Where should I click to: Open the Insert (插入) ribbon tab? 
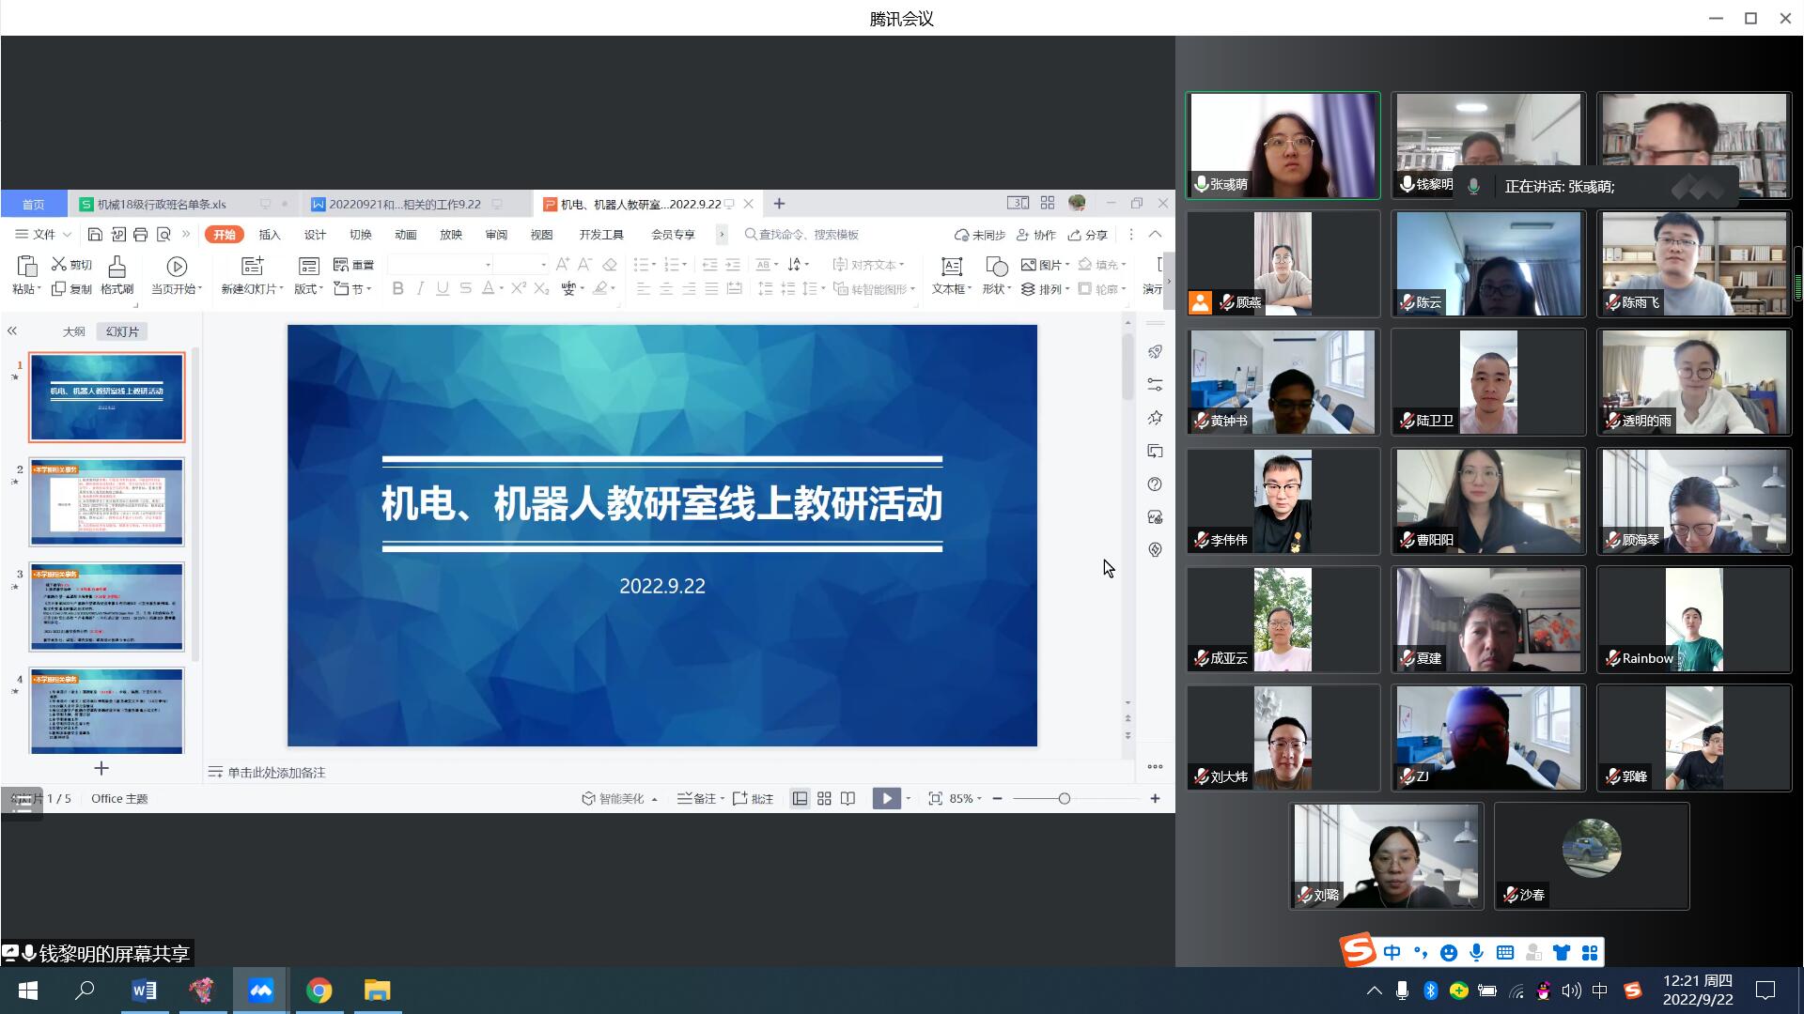pyautogui.click(x=270, y=235)
